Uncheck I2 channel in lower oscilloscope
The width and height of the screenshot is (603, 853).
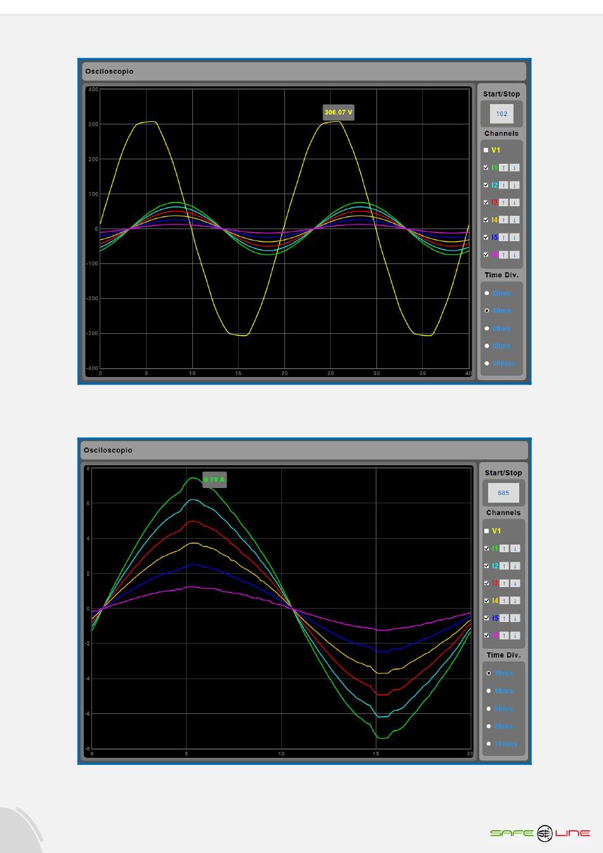pyautogui.click(x=487, y=565)
